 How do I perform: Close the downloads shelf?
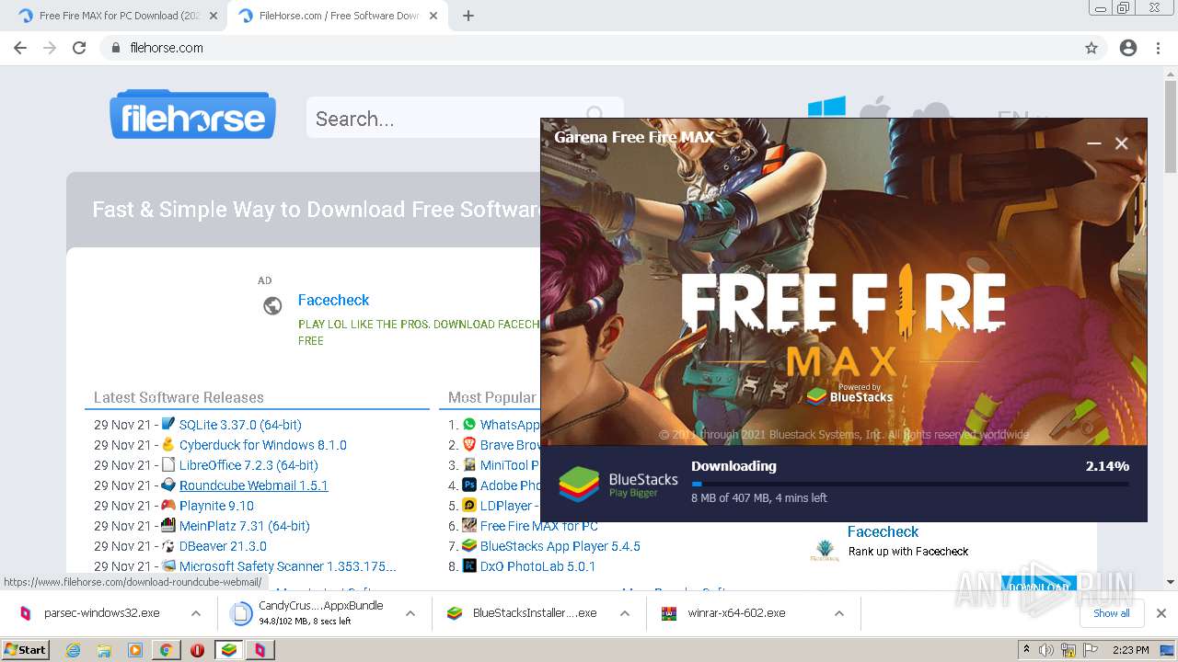1161,613
